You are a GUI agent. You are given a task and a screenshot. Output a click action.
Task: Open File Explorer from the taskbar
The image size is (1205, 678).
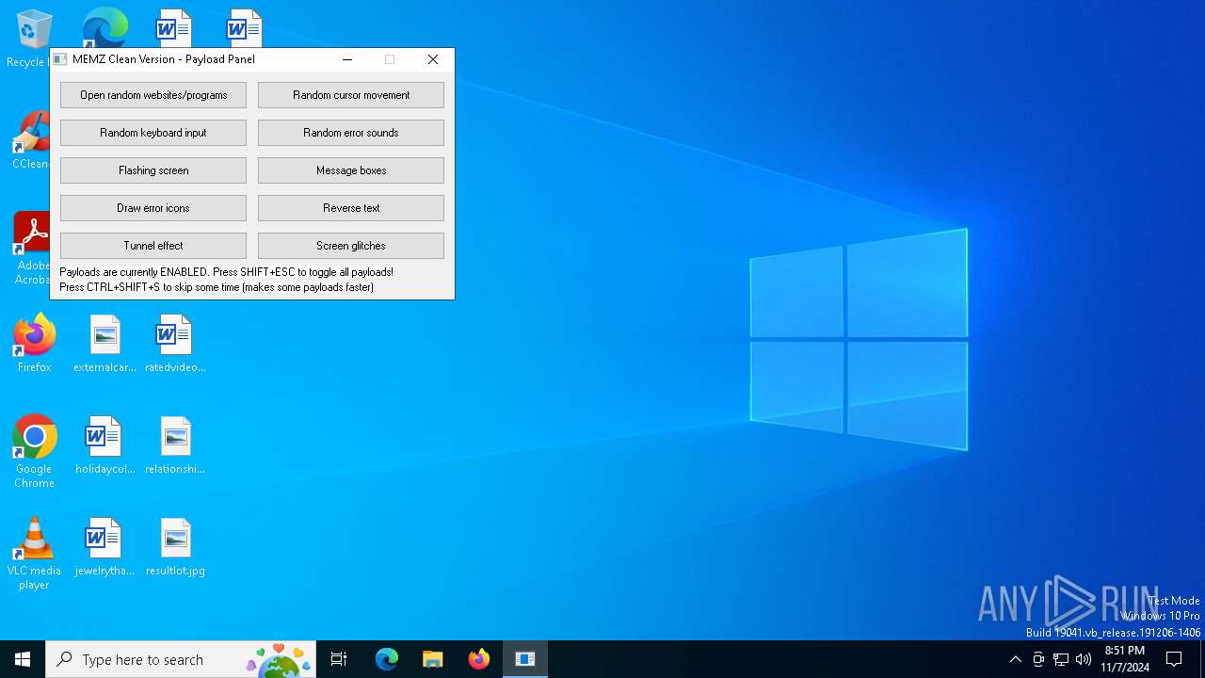tap(433, 659)
